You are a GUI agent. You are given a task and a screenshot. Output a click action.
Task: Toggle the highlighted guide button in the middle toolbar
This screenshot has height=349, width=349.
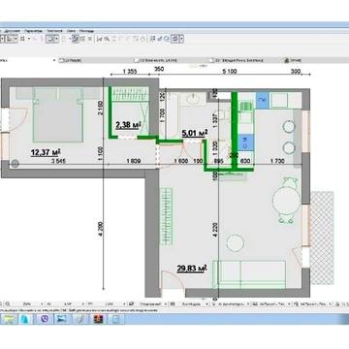[75, 39]
